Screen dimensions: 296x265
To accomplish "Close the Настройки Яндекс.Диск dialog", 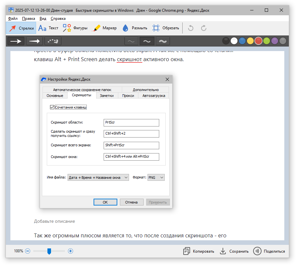I will (167, 79).
